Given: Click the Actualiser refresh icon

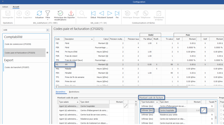Looking at the screenshot, I should point(39,14).
